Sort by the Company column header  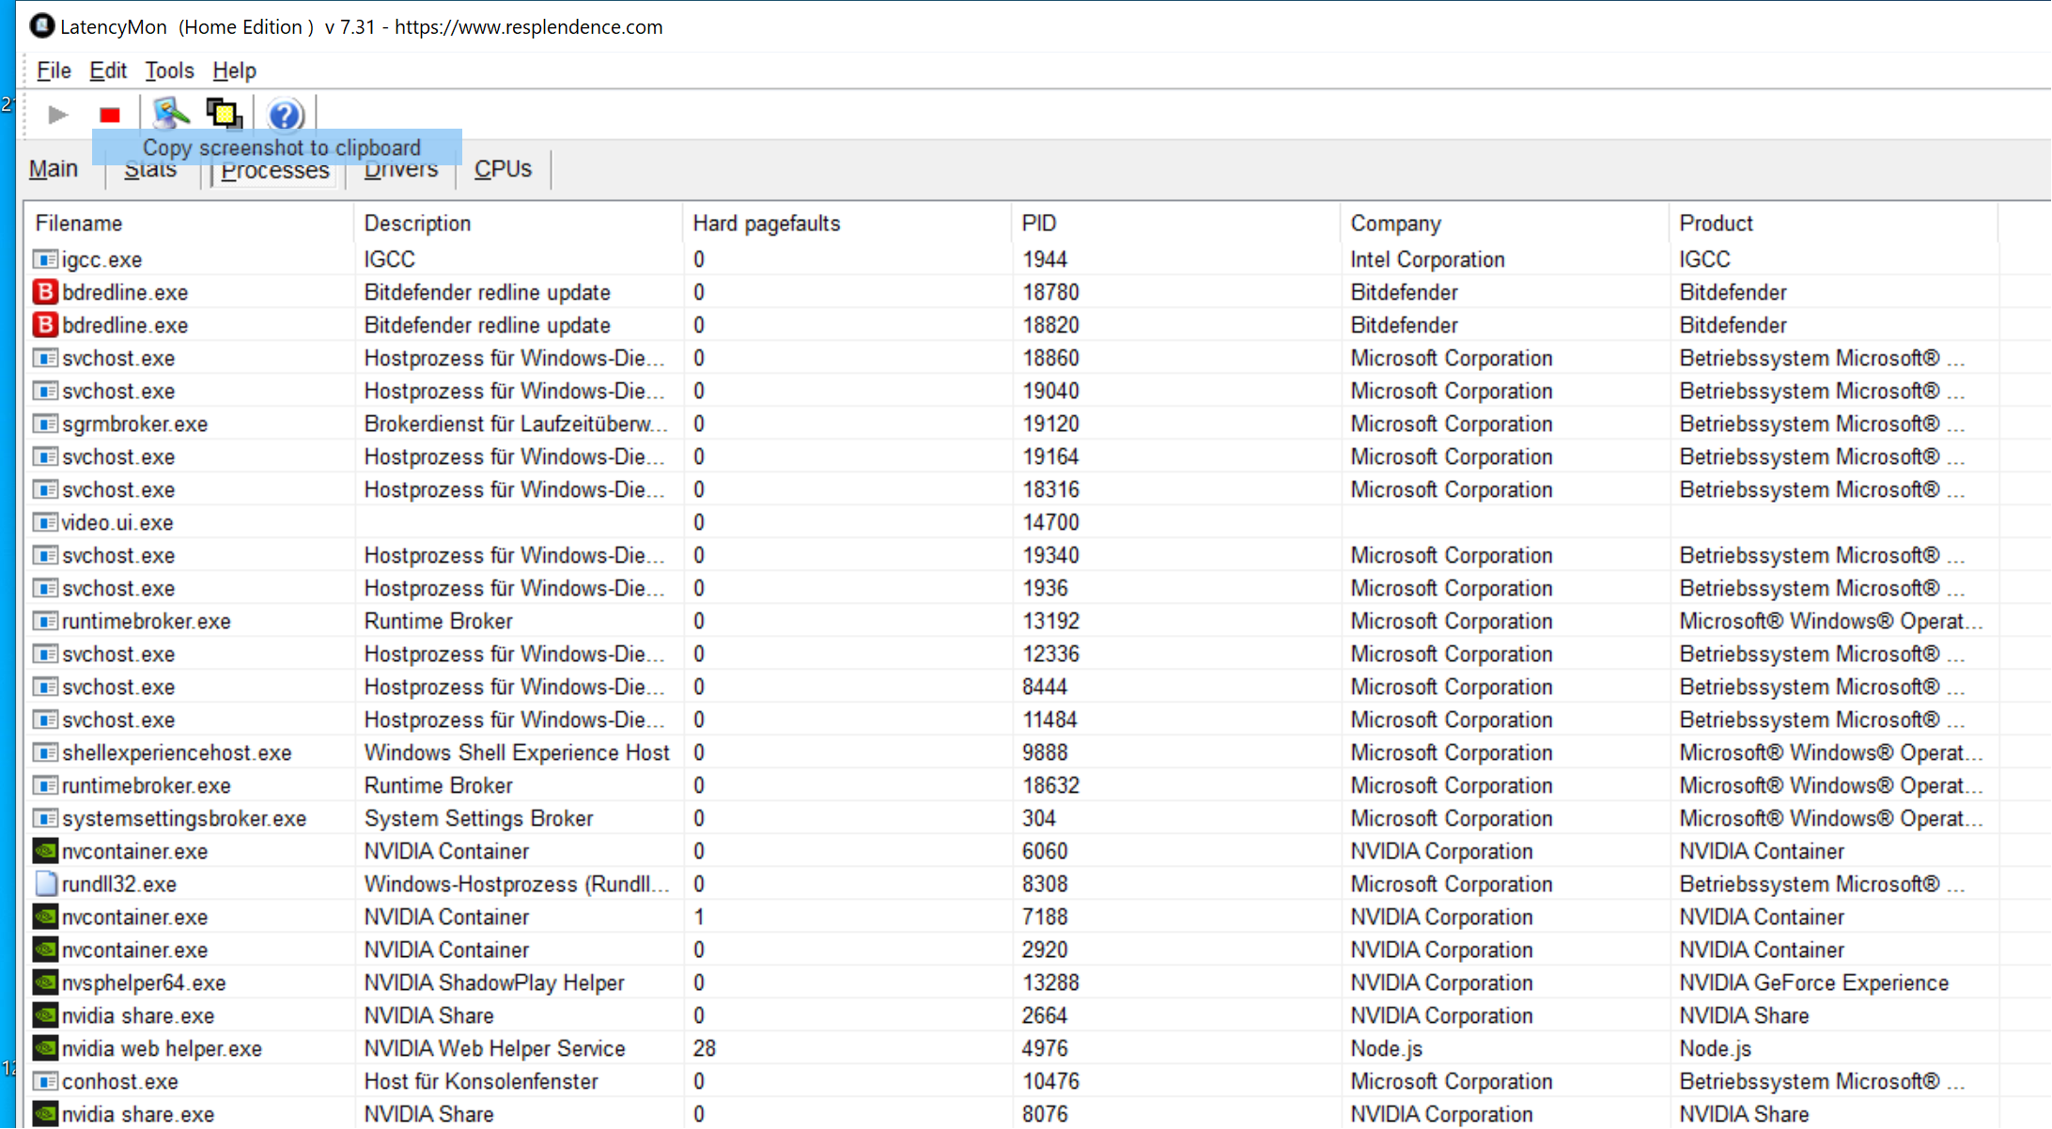coord(1395,224)
